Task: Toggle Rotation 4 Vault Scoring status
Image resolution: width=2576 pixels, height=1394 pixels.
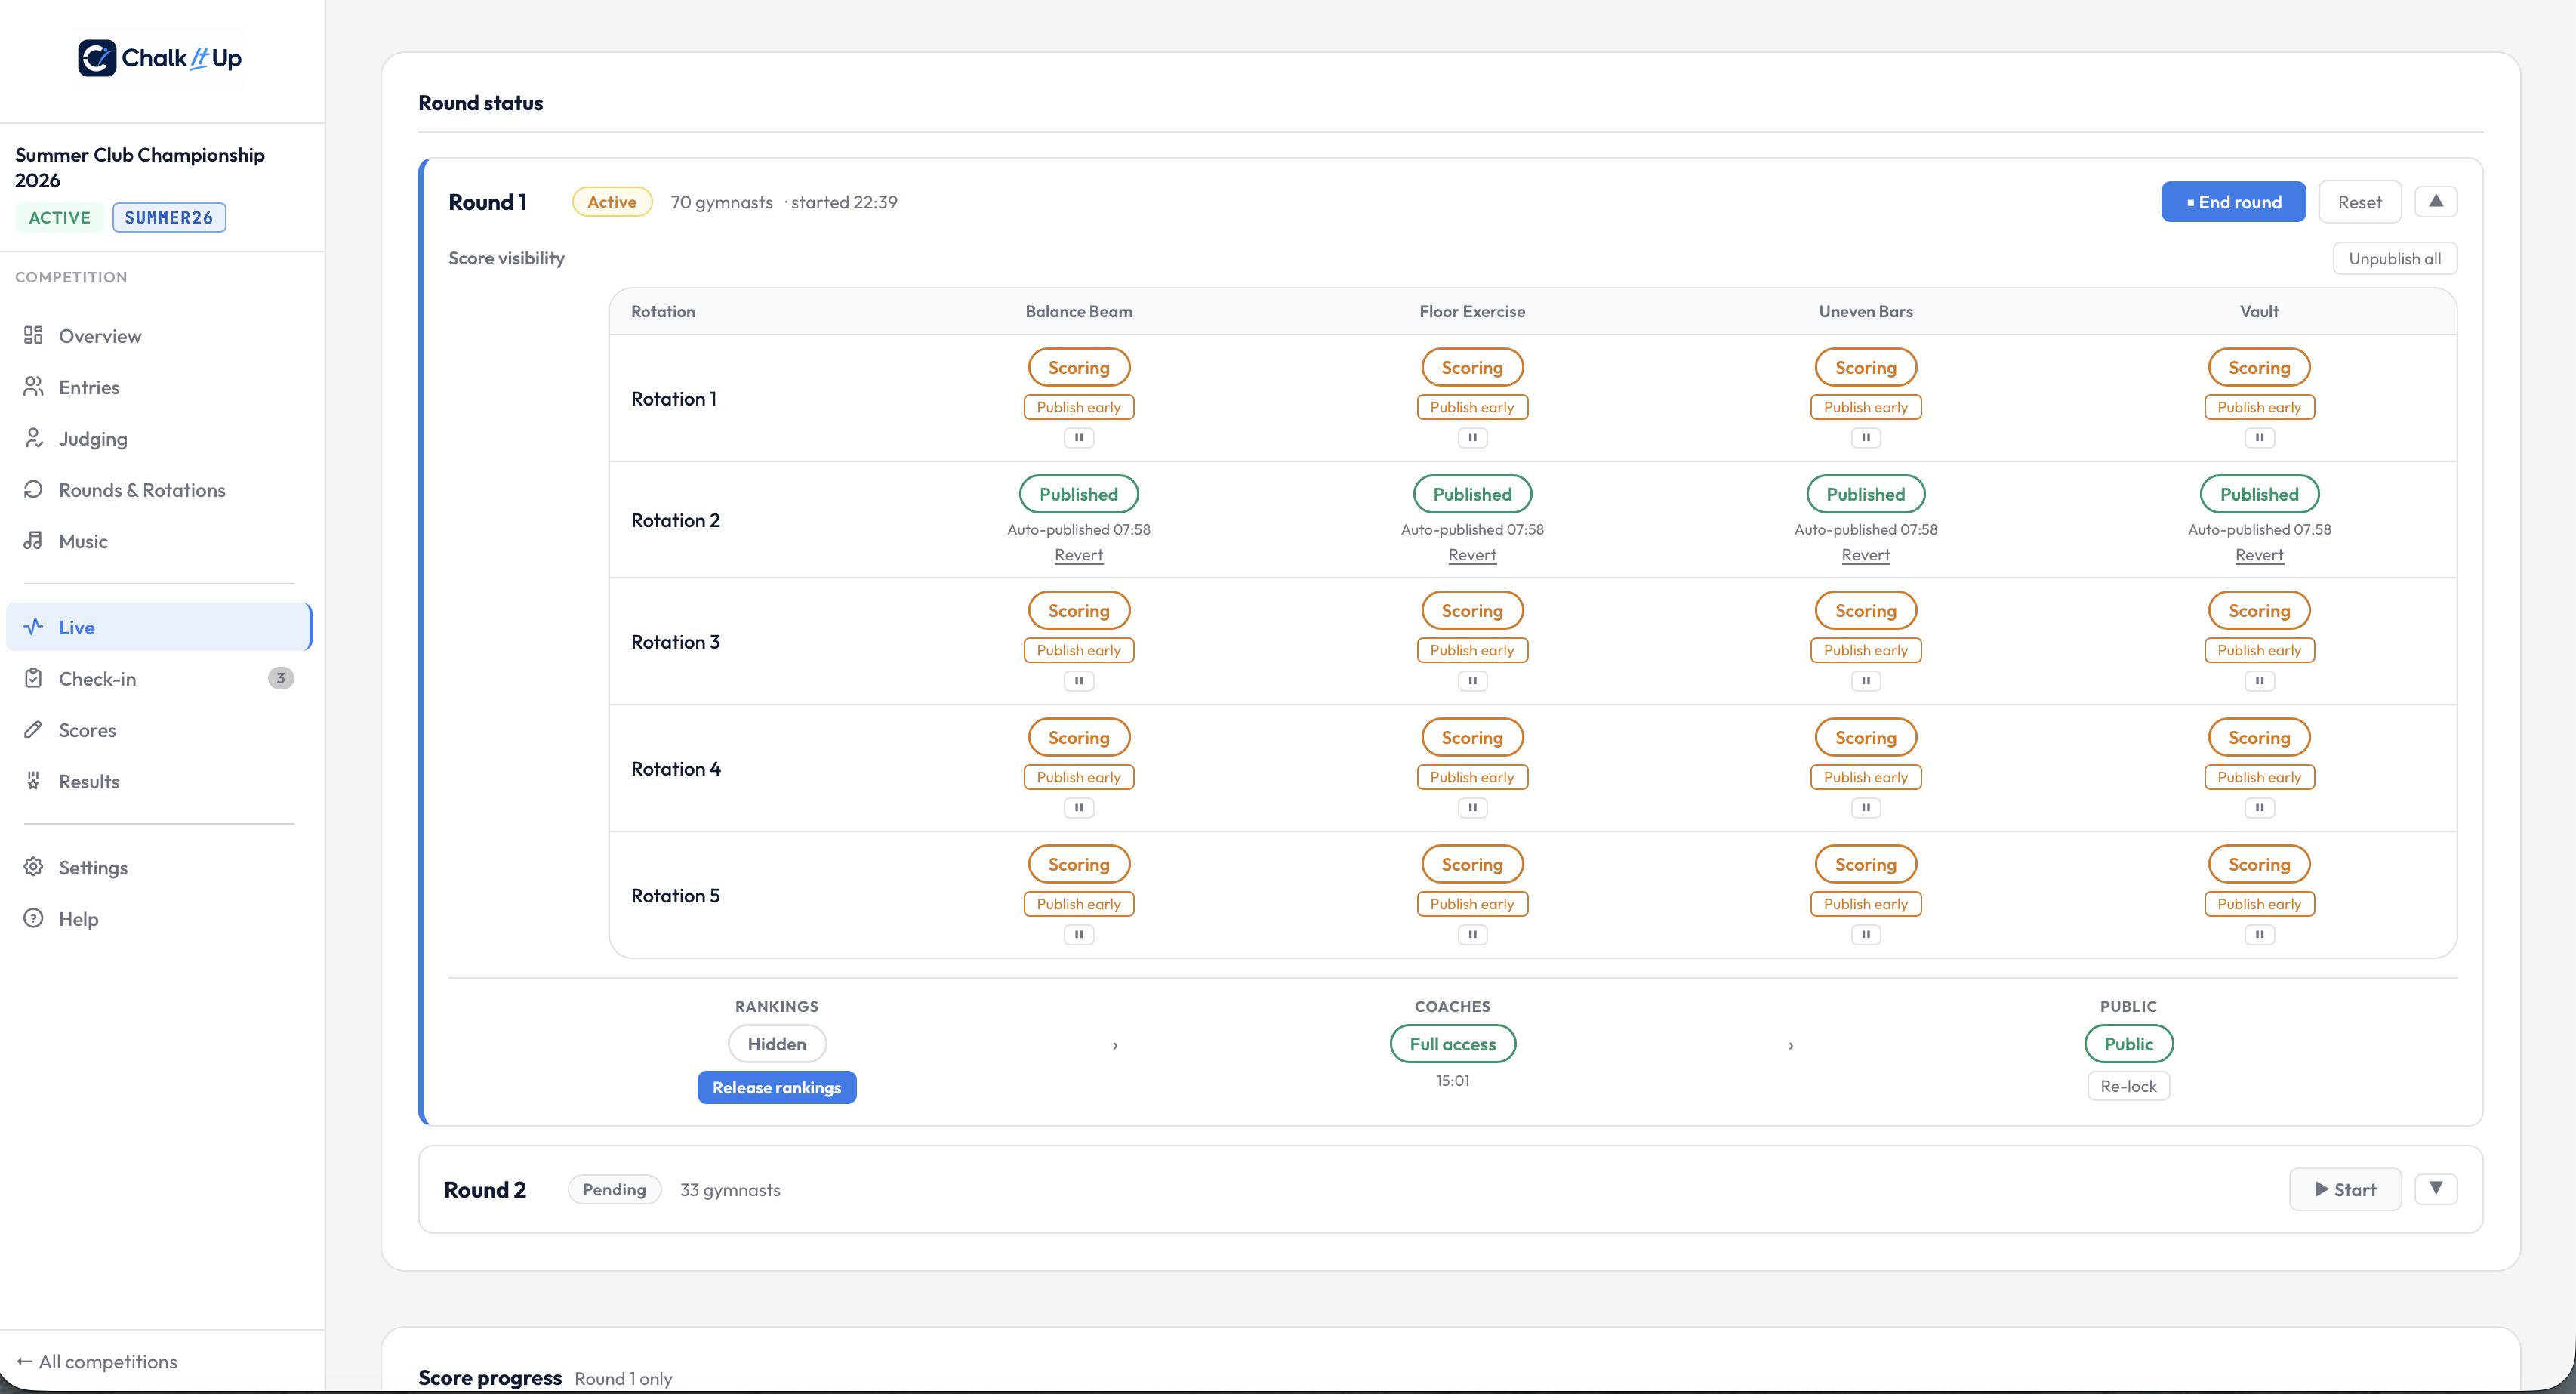Action: pos(2259,737)
